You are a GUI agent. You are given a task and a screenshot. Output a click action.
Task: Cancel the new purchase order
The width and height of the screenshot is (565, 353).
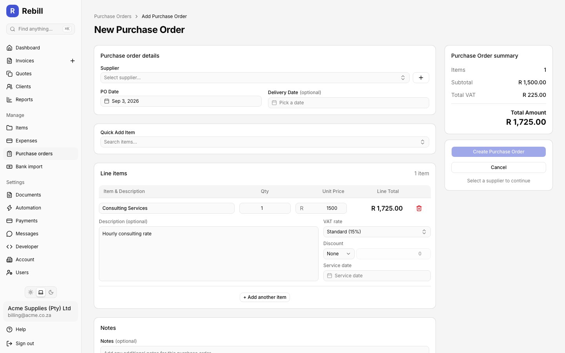(499, 167)
